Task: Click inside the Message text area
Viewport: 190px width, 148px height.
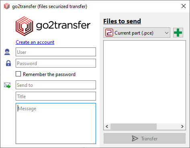Action: (56, 123)
